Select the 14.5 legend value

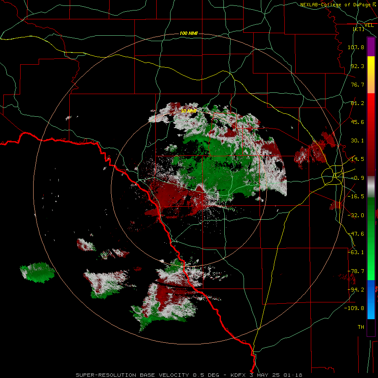(357, 159)
